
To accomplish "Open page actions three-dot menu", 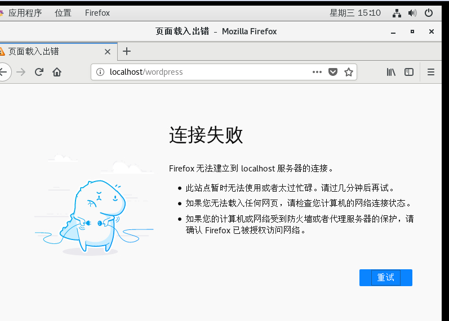I will tap(317, 72).
